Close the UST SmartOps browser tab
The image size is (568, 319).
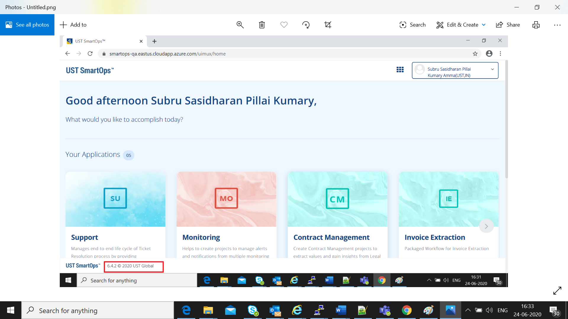tap(141, 41)
